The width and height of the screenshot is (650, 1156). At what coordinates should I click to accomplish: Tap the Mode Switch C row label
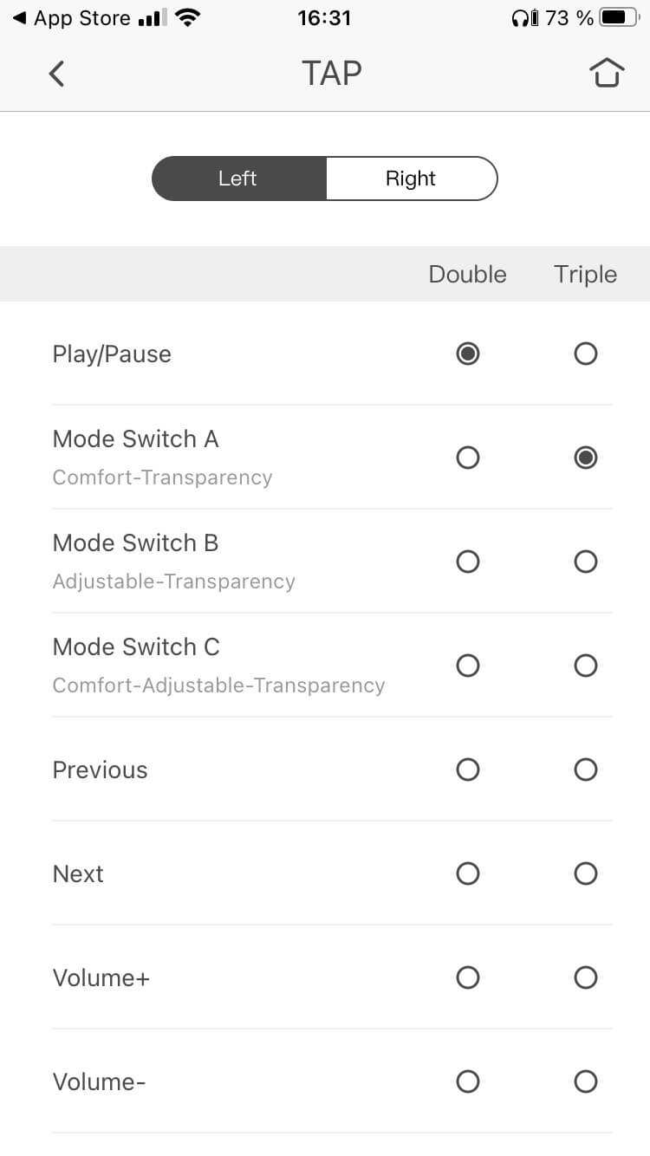[137, 647]
